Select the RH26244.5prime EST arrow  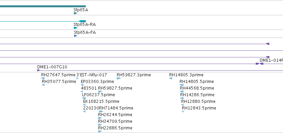pyautogui.click(x=100, y=118)
